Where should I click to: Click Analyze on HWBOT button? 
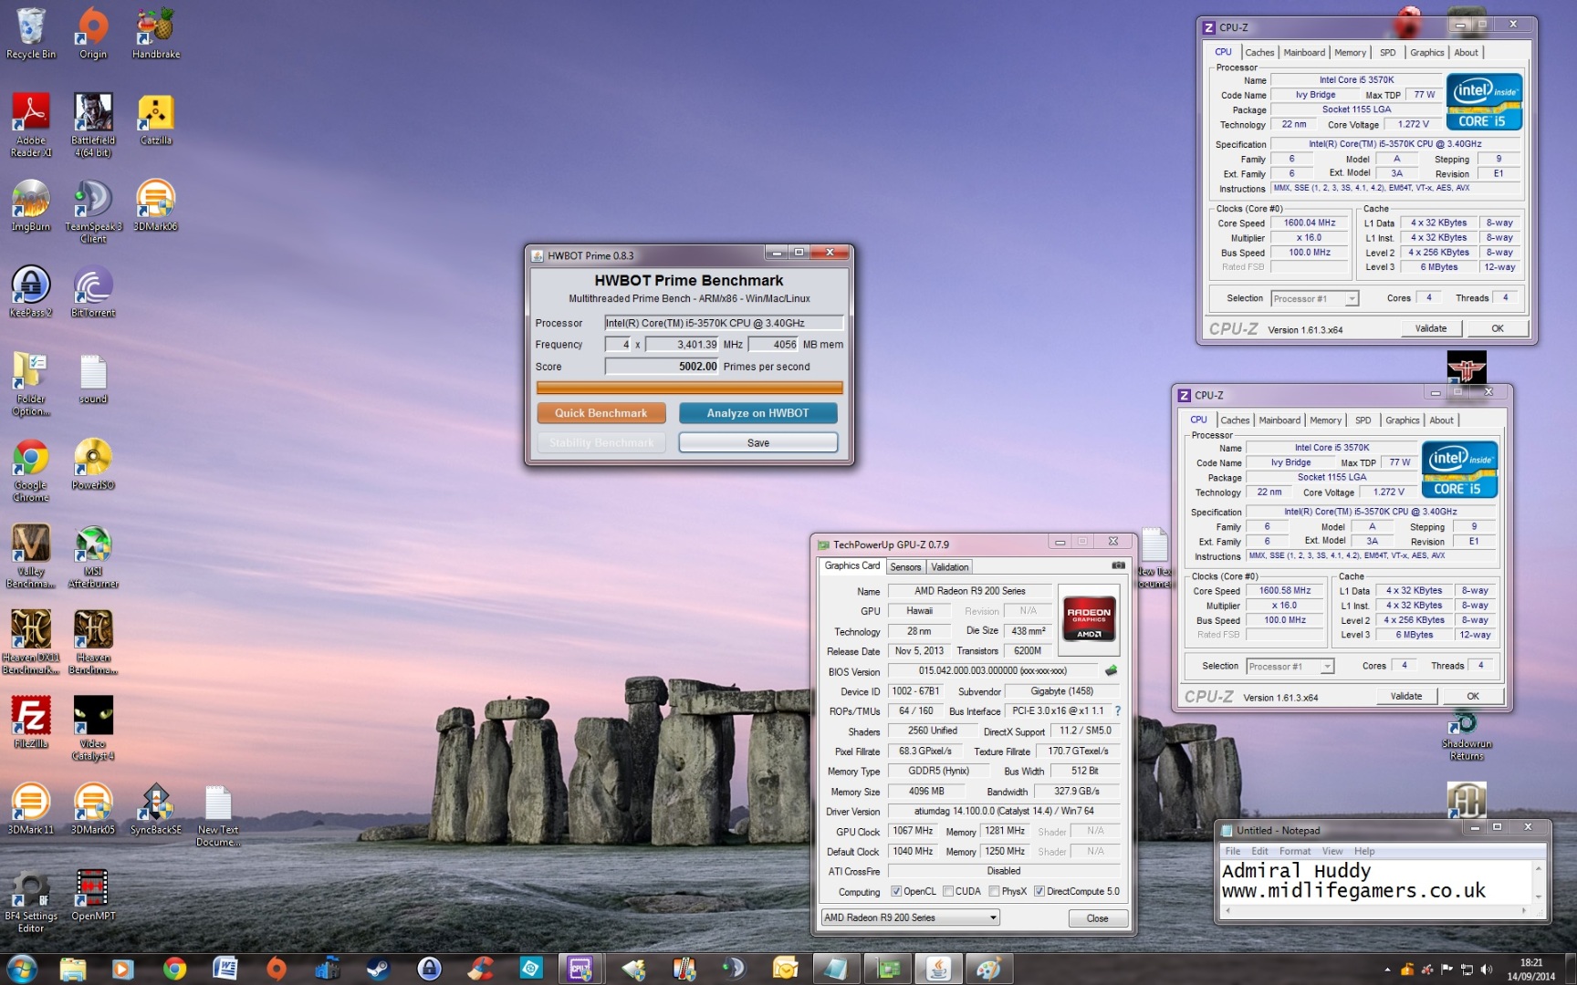pos(757,413)
